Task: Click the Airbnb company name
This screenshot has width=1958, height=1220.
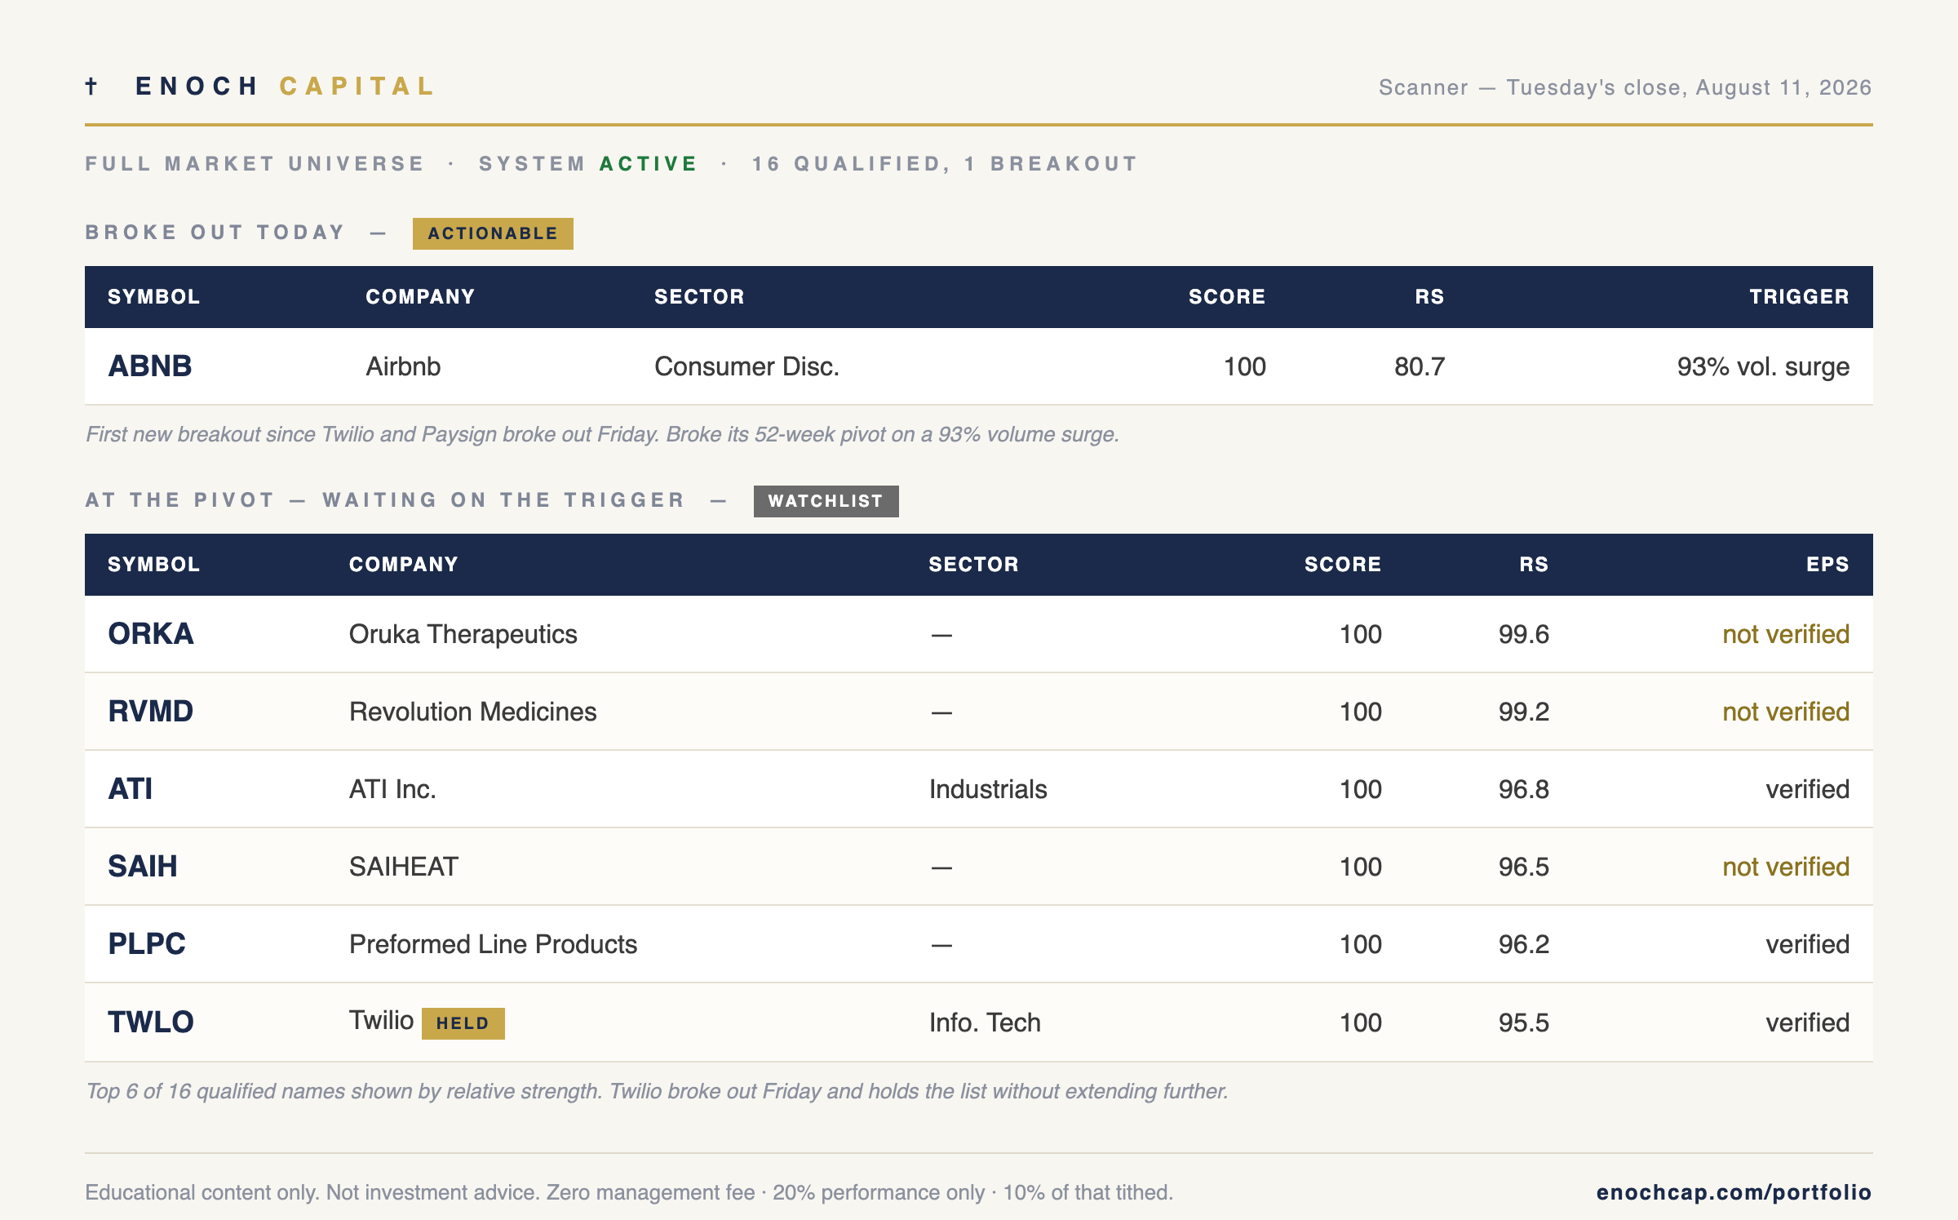Action: click(x=403, y=366)
